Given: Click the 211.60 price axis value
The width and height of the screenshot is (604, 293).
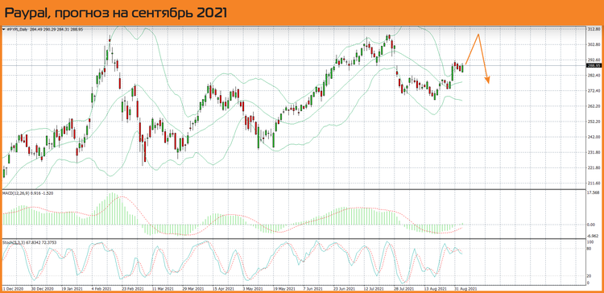Looking at the screenshot, I should coord(594,184).
